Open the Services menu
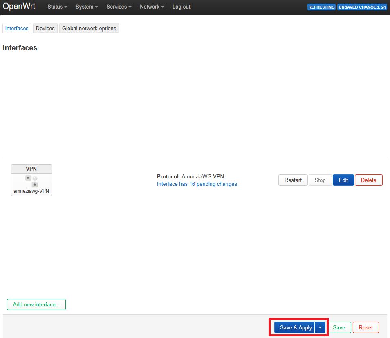 click(119, 7)
